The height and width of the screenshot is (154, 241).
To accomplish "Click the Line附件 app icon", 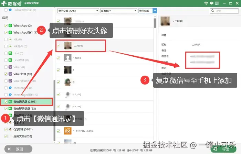I will tap(10, 60).
